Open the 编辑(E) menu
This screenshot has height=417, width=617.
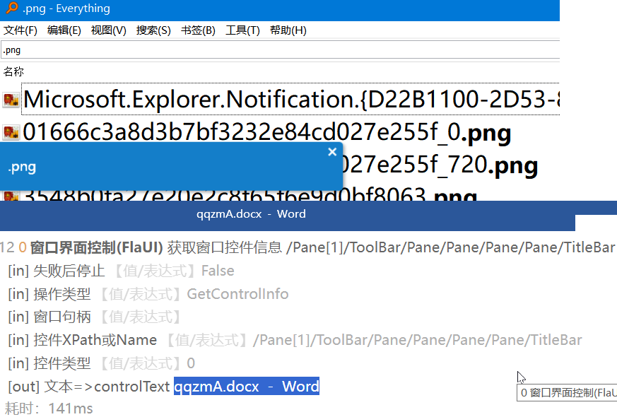coord(64,30)
